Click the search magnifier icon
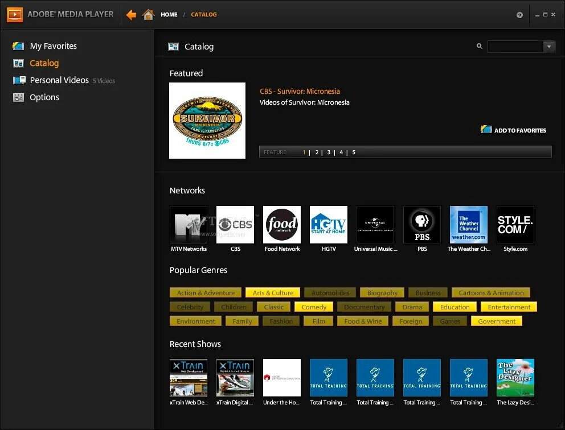 click(x=479, y=46)
